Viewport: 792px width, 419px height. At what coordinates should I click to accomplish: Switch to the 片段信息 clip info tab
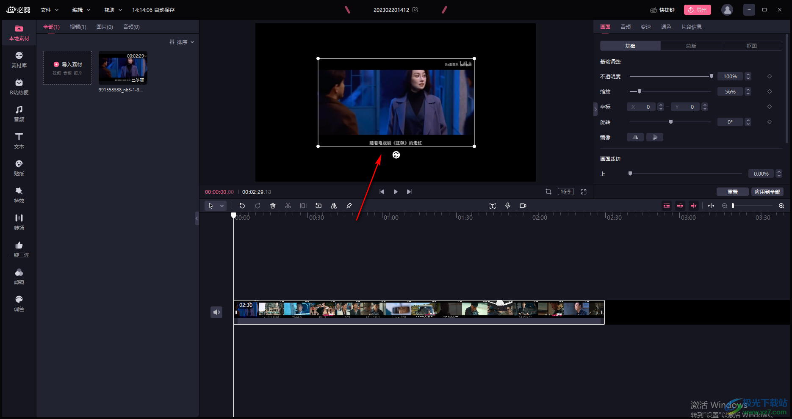point(692,27)
